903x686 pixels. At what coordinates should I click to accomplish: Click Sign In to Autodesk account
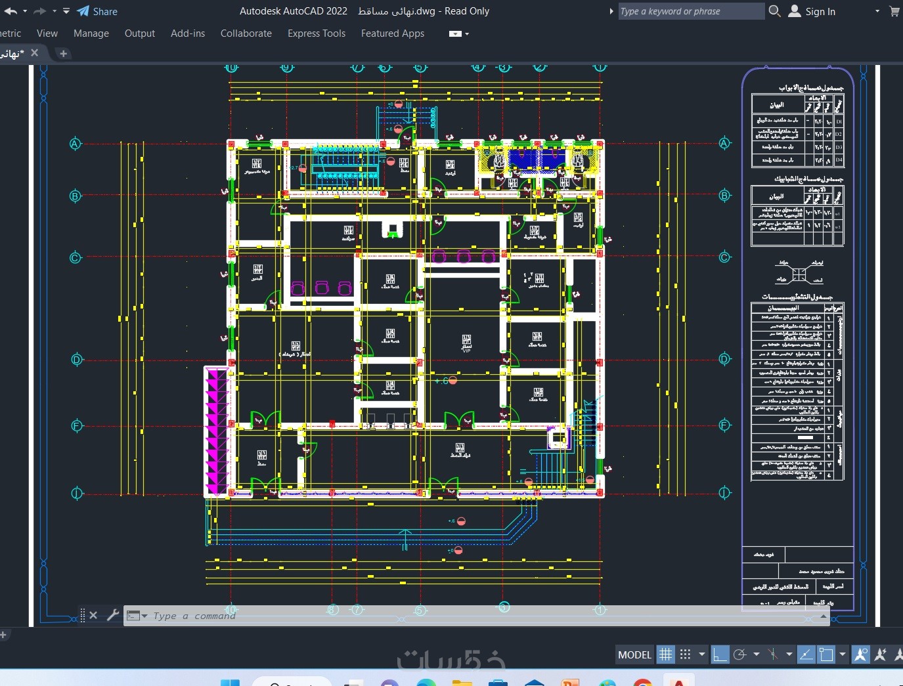click(x=812, y=11)
